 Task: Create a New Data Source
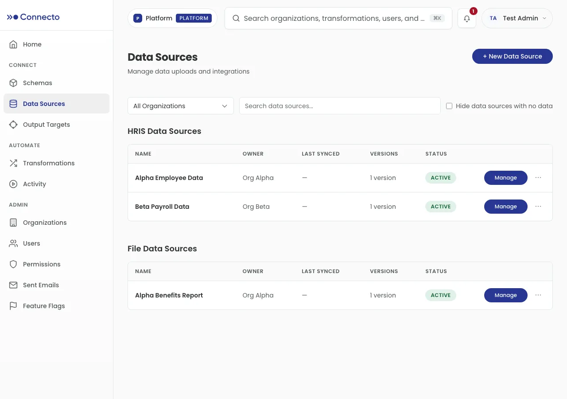[513, 56]
